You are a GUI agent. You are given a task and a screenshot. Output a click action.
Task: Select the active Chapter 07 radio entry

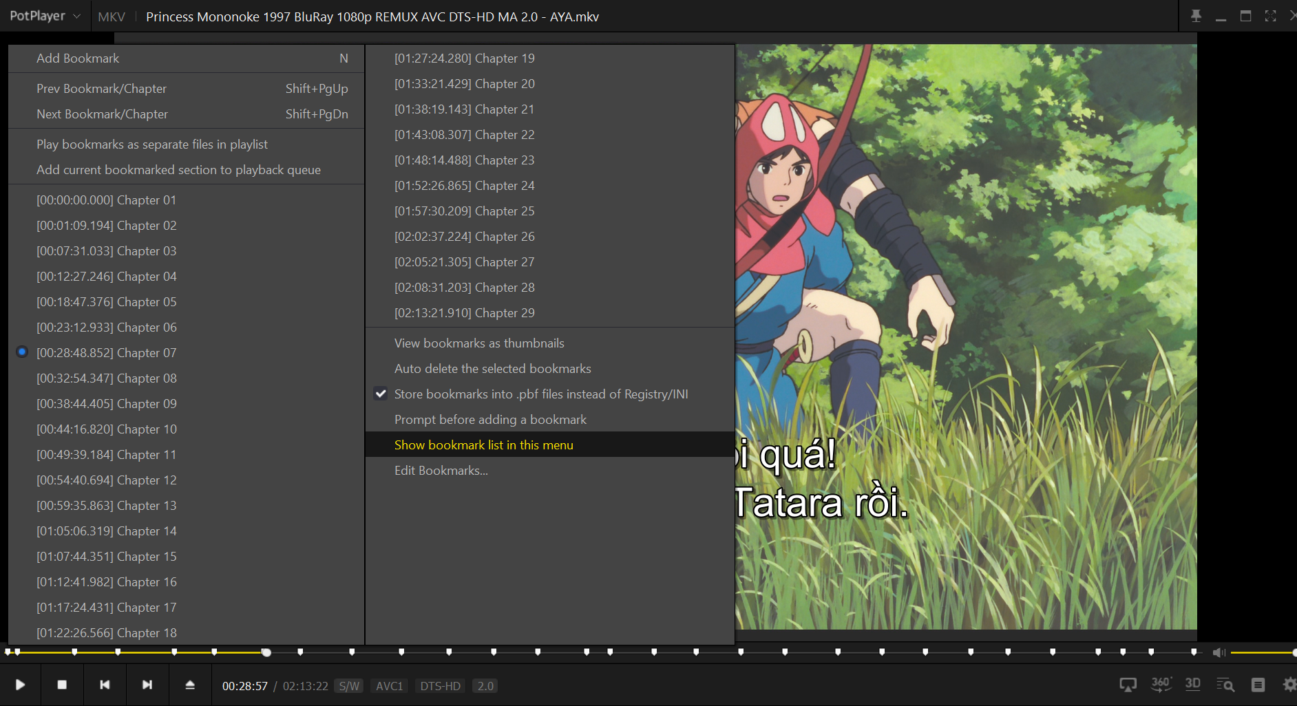(x=186, y=353)
